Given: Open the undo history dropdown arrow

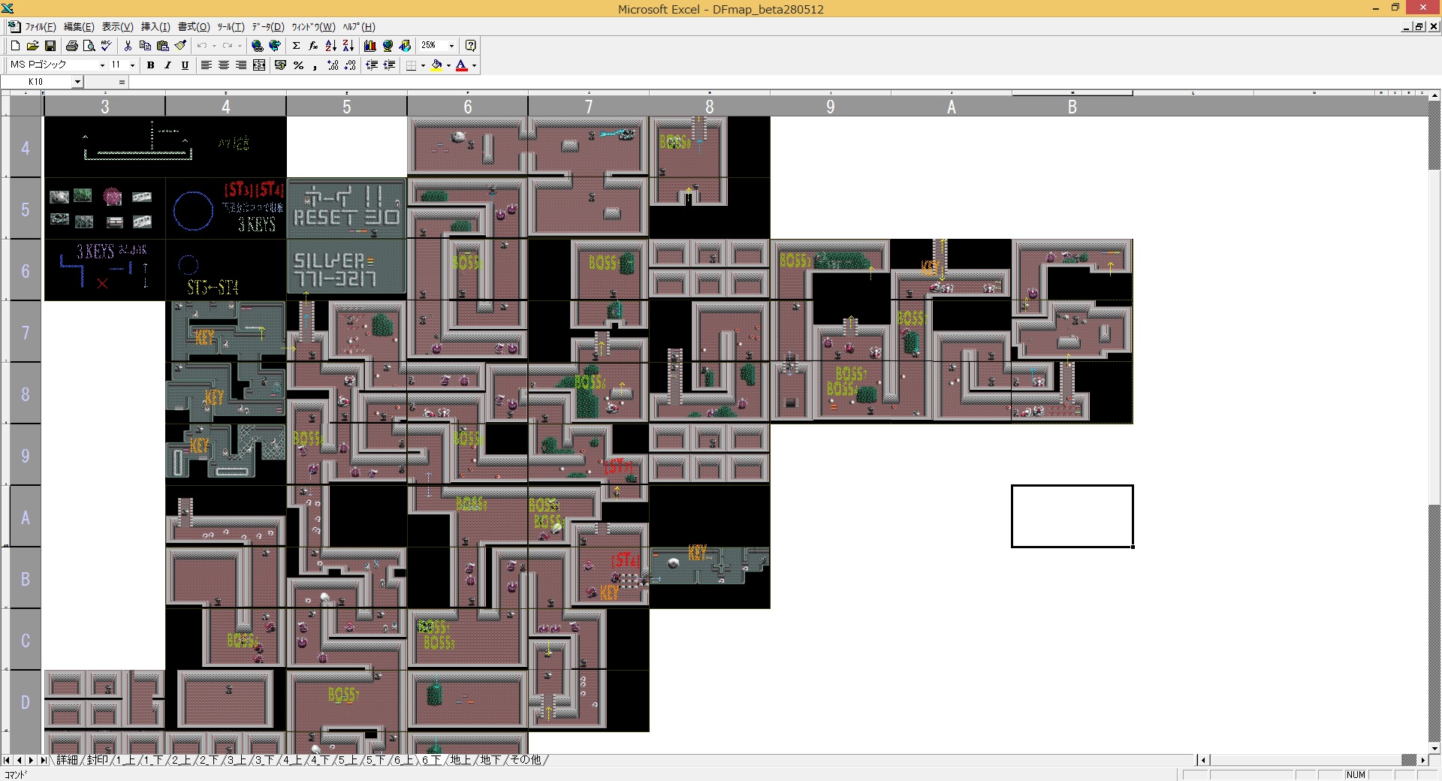Looking at the screenshot, I should click(214, 46).
